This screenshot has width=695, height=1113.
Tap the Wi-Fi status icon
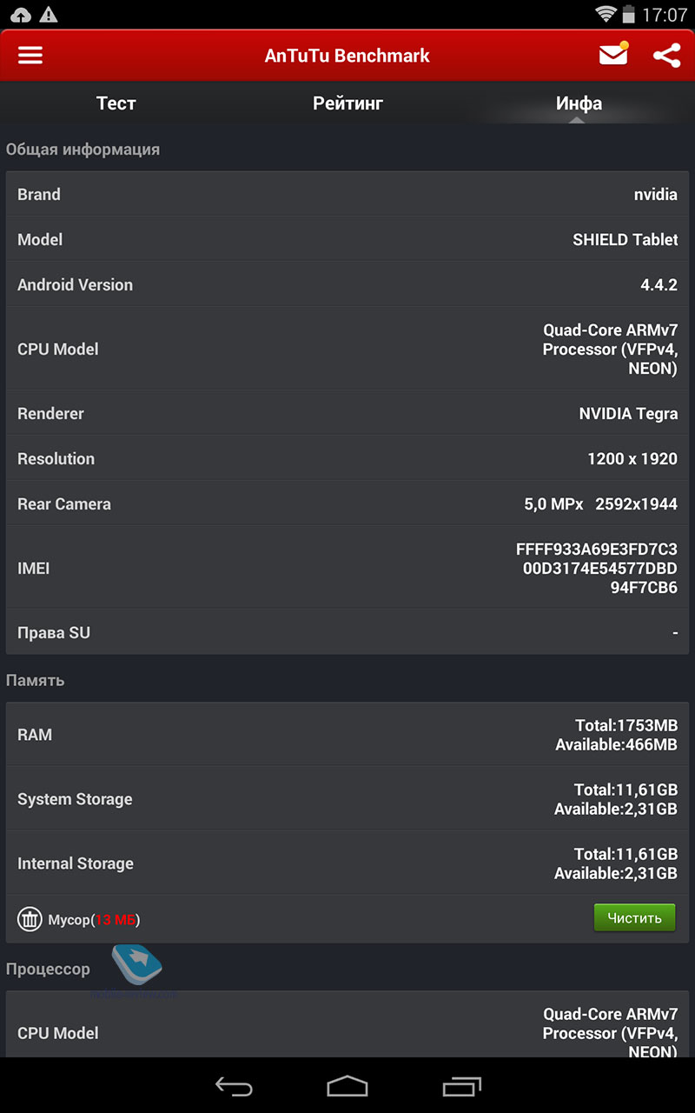pos(606,14)
